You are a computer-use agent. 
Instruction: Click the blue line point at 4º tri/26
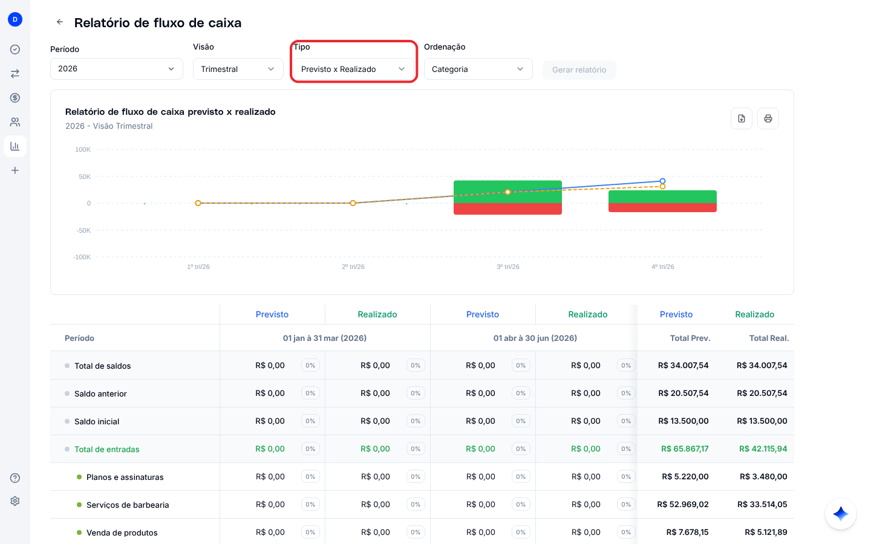coord(663,181)
